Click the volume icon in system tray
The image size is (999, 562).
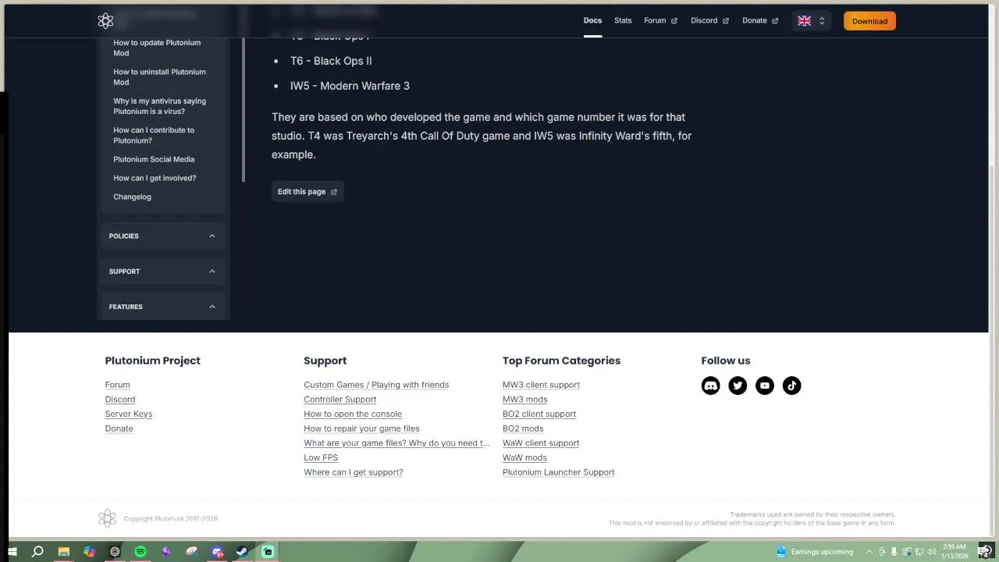pyautogui.click(x=932, y=552)
